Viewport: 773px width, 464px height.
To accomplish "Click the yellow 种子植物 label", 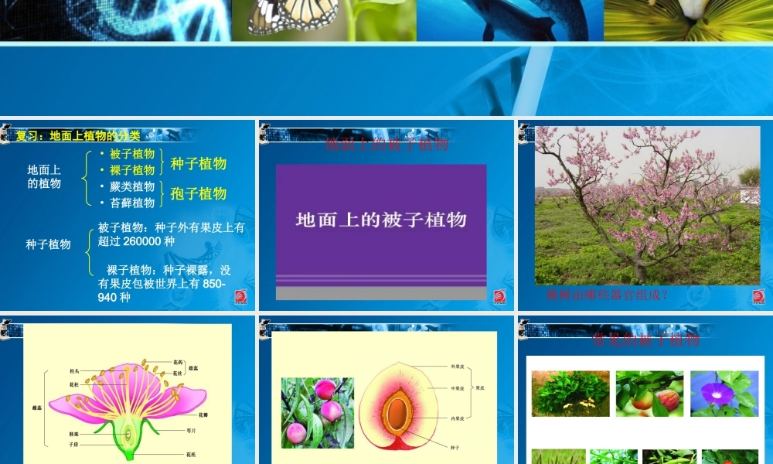I will [x=198, y=164].
